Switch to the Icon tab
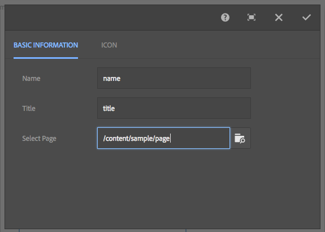 109,45
